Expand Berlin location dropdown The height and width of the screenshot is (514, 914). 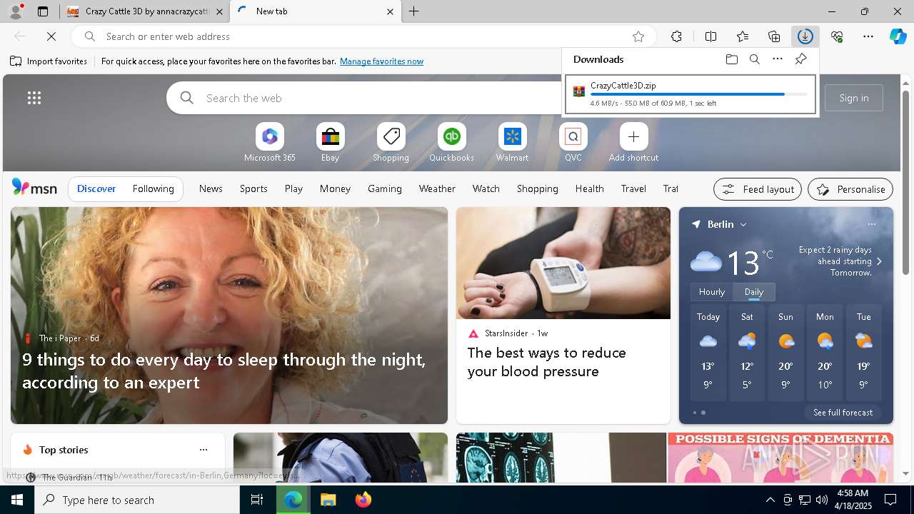pyautogui.click(x=743, y=224)
